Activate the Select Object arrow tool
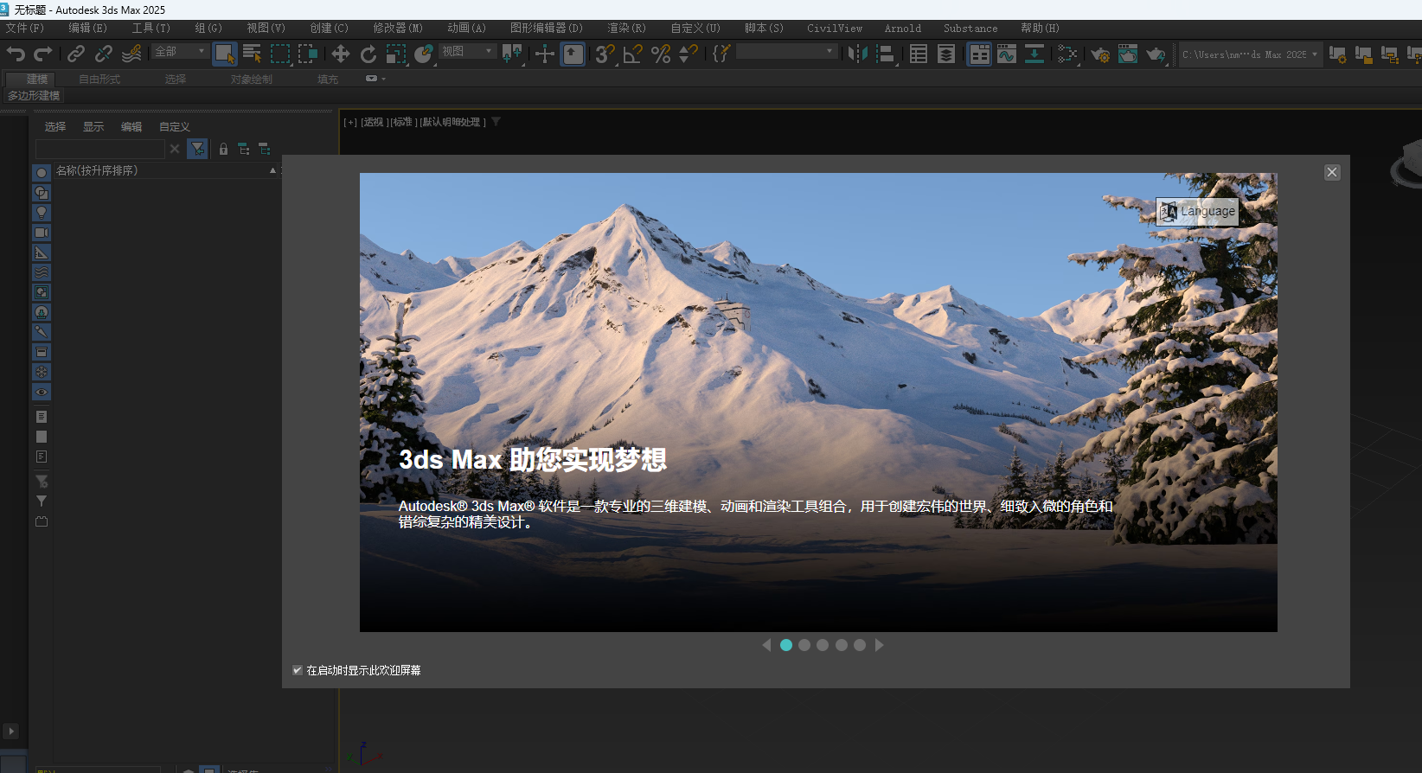The height and width of the screenshot is (773, 1422). (x=225, y=54)
